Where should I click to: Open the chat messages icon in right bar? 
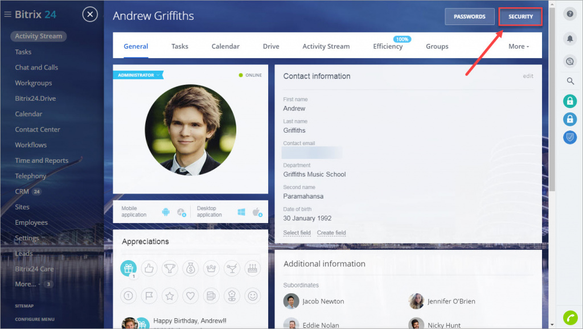pyautogui.click(x=569, y=61)
